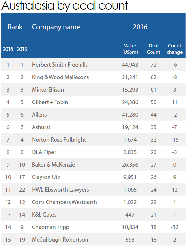Click Chapman Tripp in the table
187x246 pixels.
pos(50,227)
